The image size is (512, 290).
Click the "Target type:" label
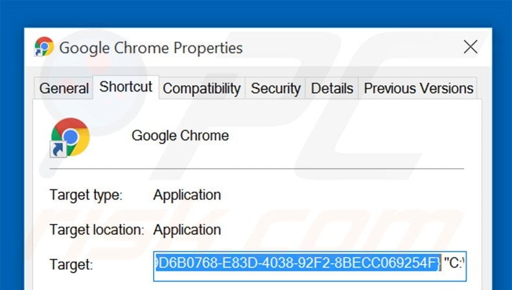click(86, 195)
